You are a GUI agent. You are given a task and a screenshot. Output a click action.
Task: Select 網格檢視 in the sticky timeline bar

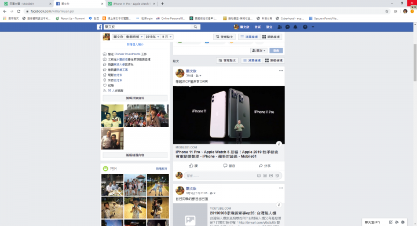271,37
